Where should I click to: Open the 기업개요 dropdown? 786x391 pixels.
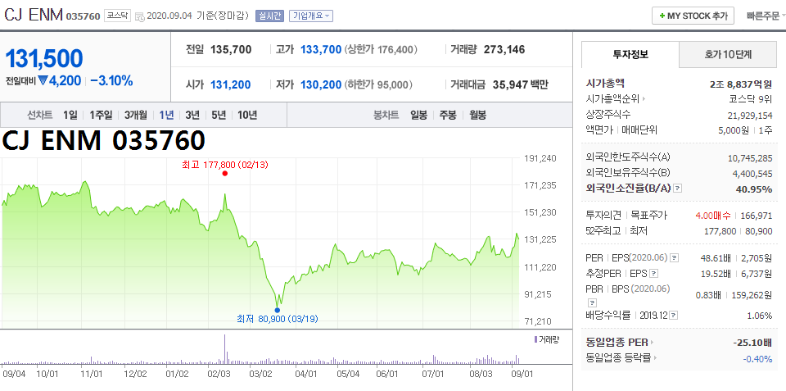311,16
